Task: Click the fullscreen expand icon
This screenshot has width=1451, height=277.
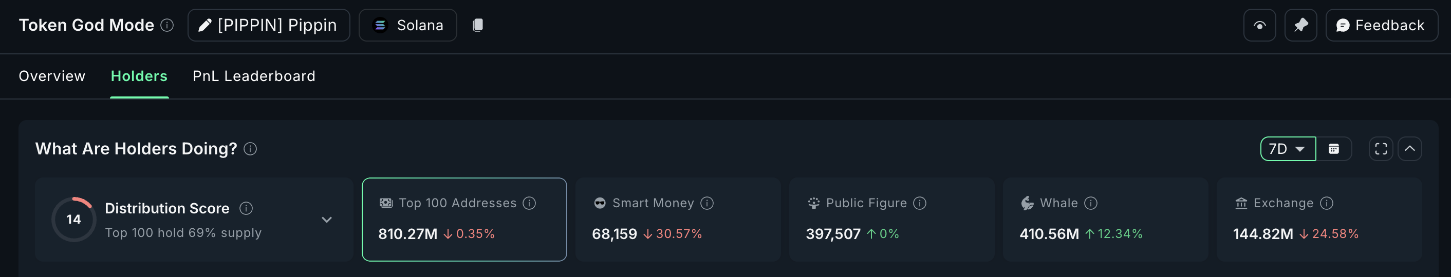Action: pyautogui.click(x=1381, y=149)
